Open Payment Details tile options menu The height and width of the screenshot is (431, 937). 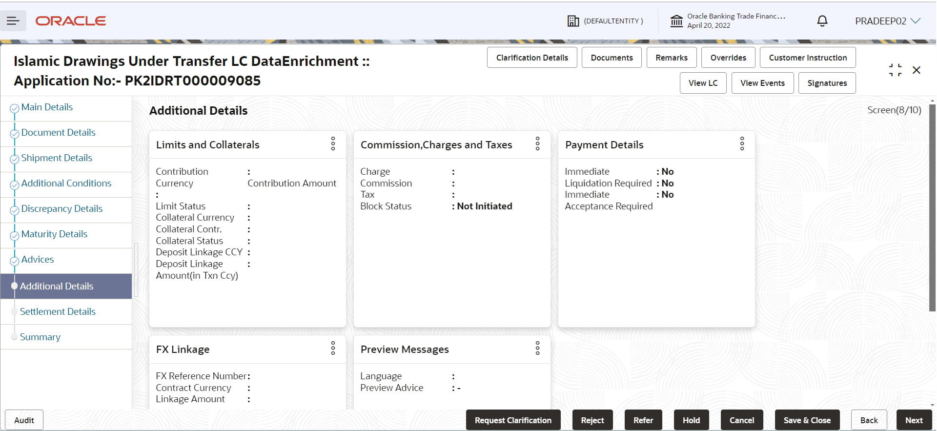(742, 144)
